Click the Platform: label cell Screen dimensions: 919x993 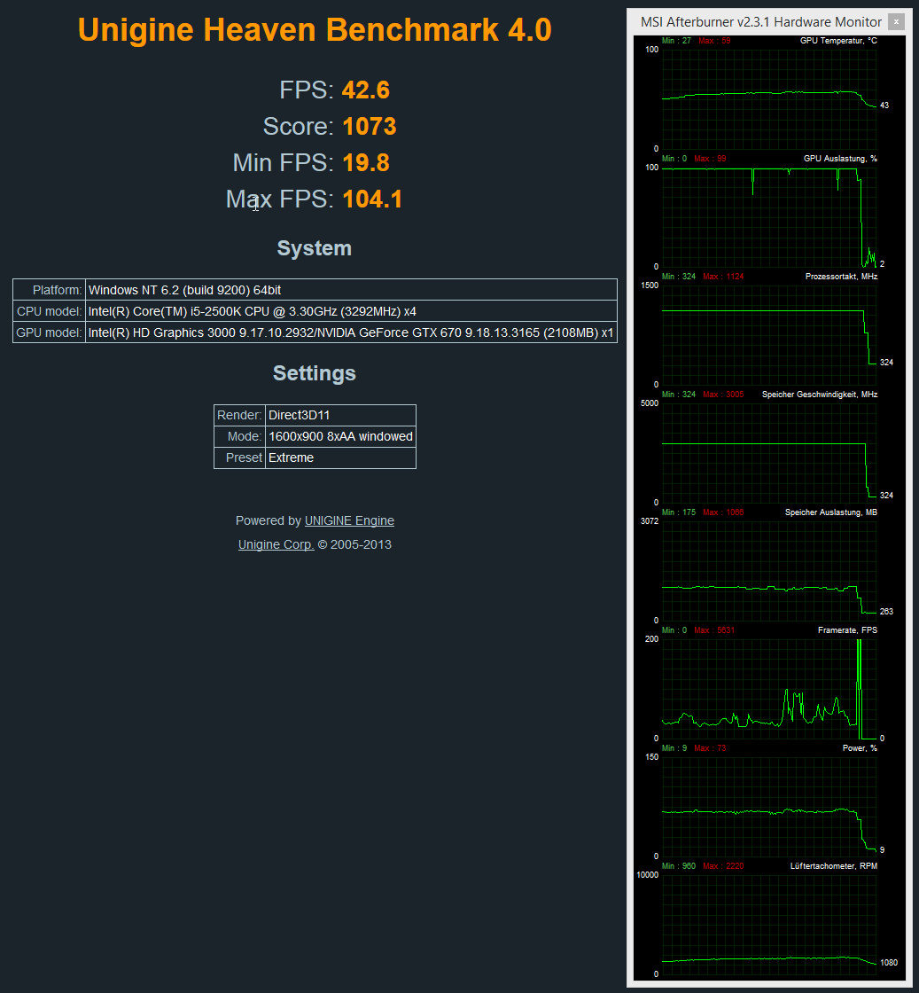pos(50,290)
